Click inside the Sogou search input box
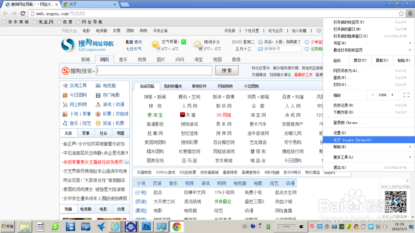Image resolution: width=415 pixels, height=233 pixels. click(x=154, y=70)
